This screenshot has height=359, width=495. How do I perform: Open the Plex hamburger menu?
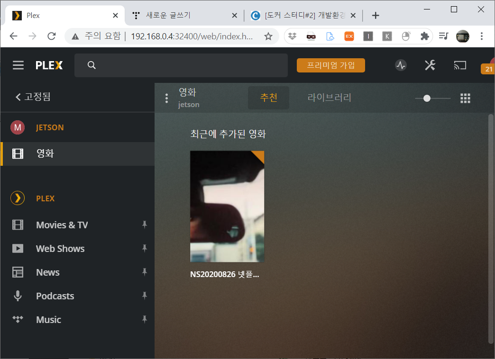click(18, 65)
